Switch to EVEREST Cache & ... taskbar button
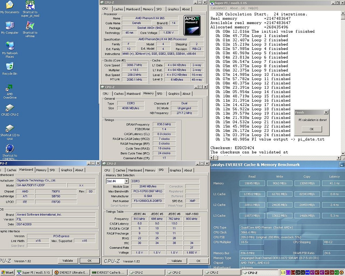Screen dimensions: 345x276 [109, 273]
